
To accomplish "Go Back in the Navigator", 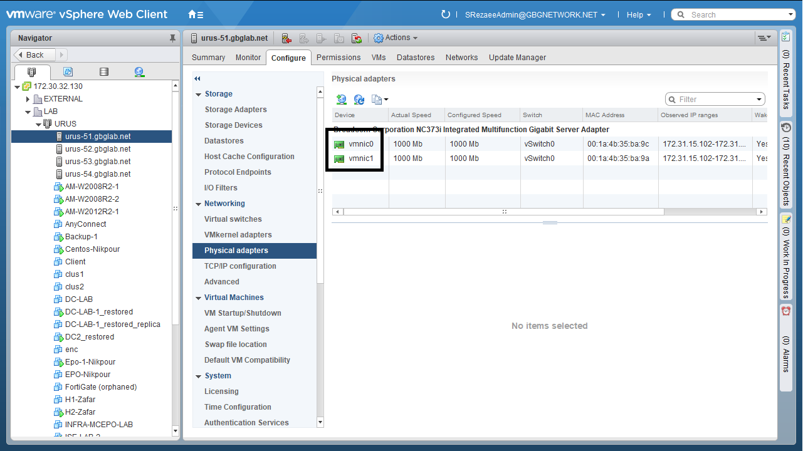I will coord(34,55).
